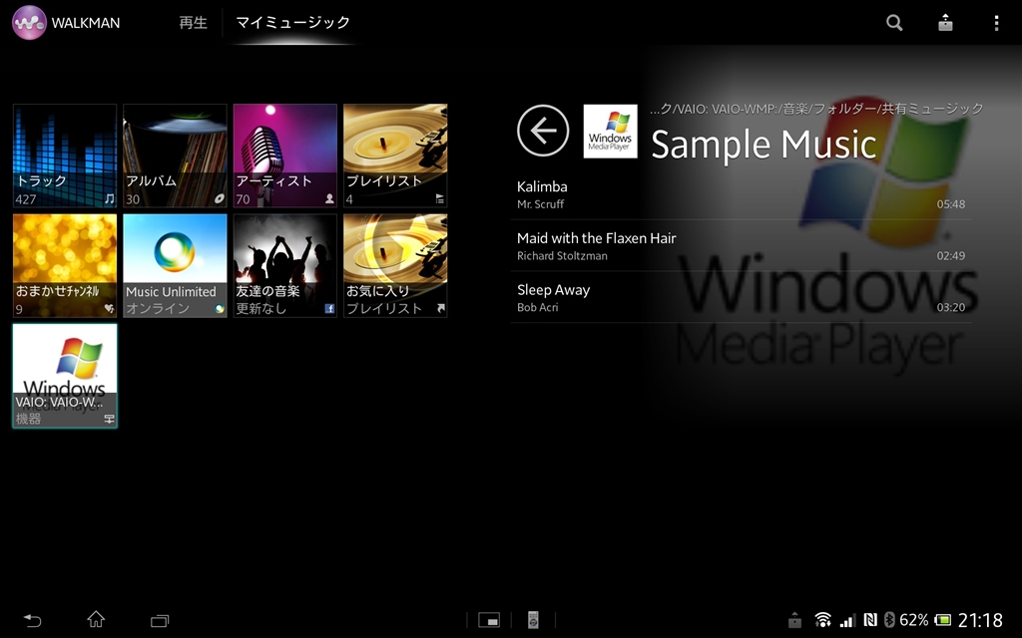The width and height of the screenshot is (1022, 638).
Task: Open the small apps window icon
Action: 489,620
